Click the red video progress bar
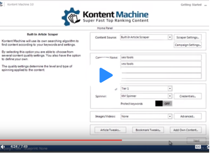The height and width of the screenshot is (153, 210). click(x=61, y=140)
